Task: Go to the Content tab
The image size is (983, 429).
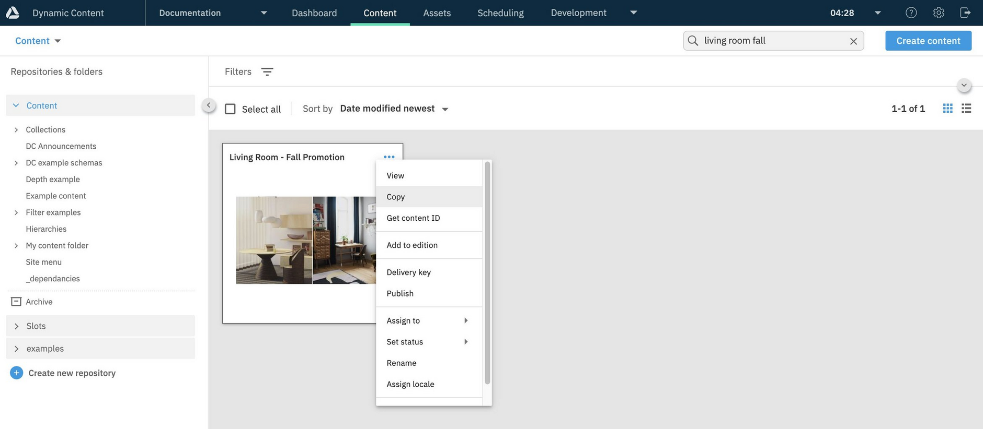Action: pyautogui.click(x=380, y=13)
